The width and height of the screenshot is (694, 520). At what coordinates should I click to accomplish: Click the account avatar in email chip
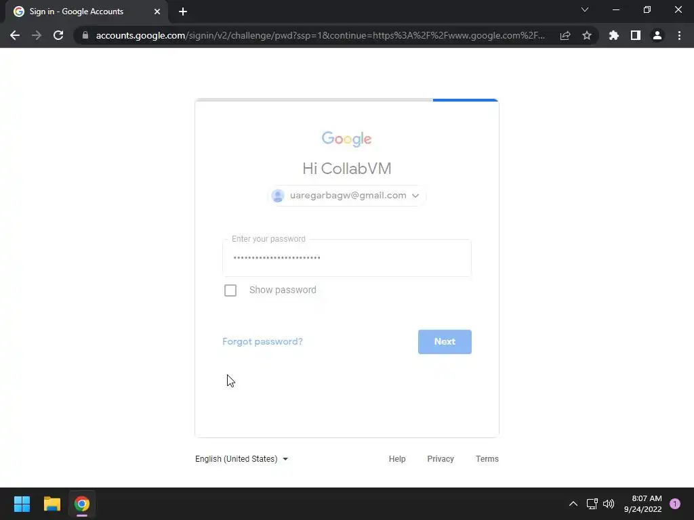tap(278, 196)
